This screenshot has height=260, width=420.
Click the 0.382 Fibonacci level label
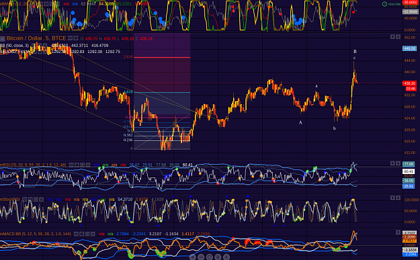point(128,135)
